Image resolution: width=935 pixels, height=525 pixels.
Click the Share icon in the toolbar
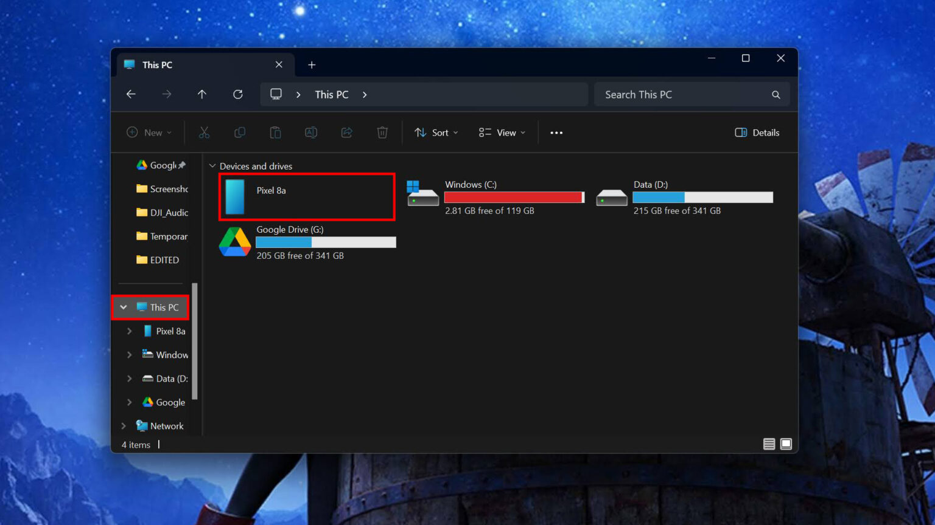[346, 132]
